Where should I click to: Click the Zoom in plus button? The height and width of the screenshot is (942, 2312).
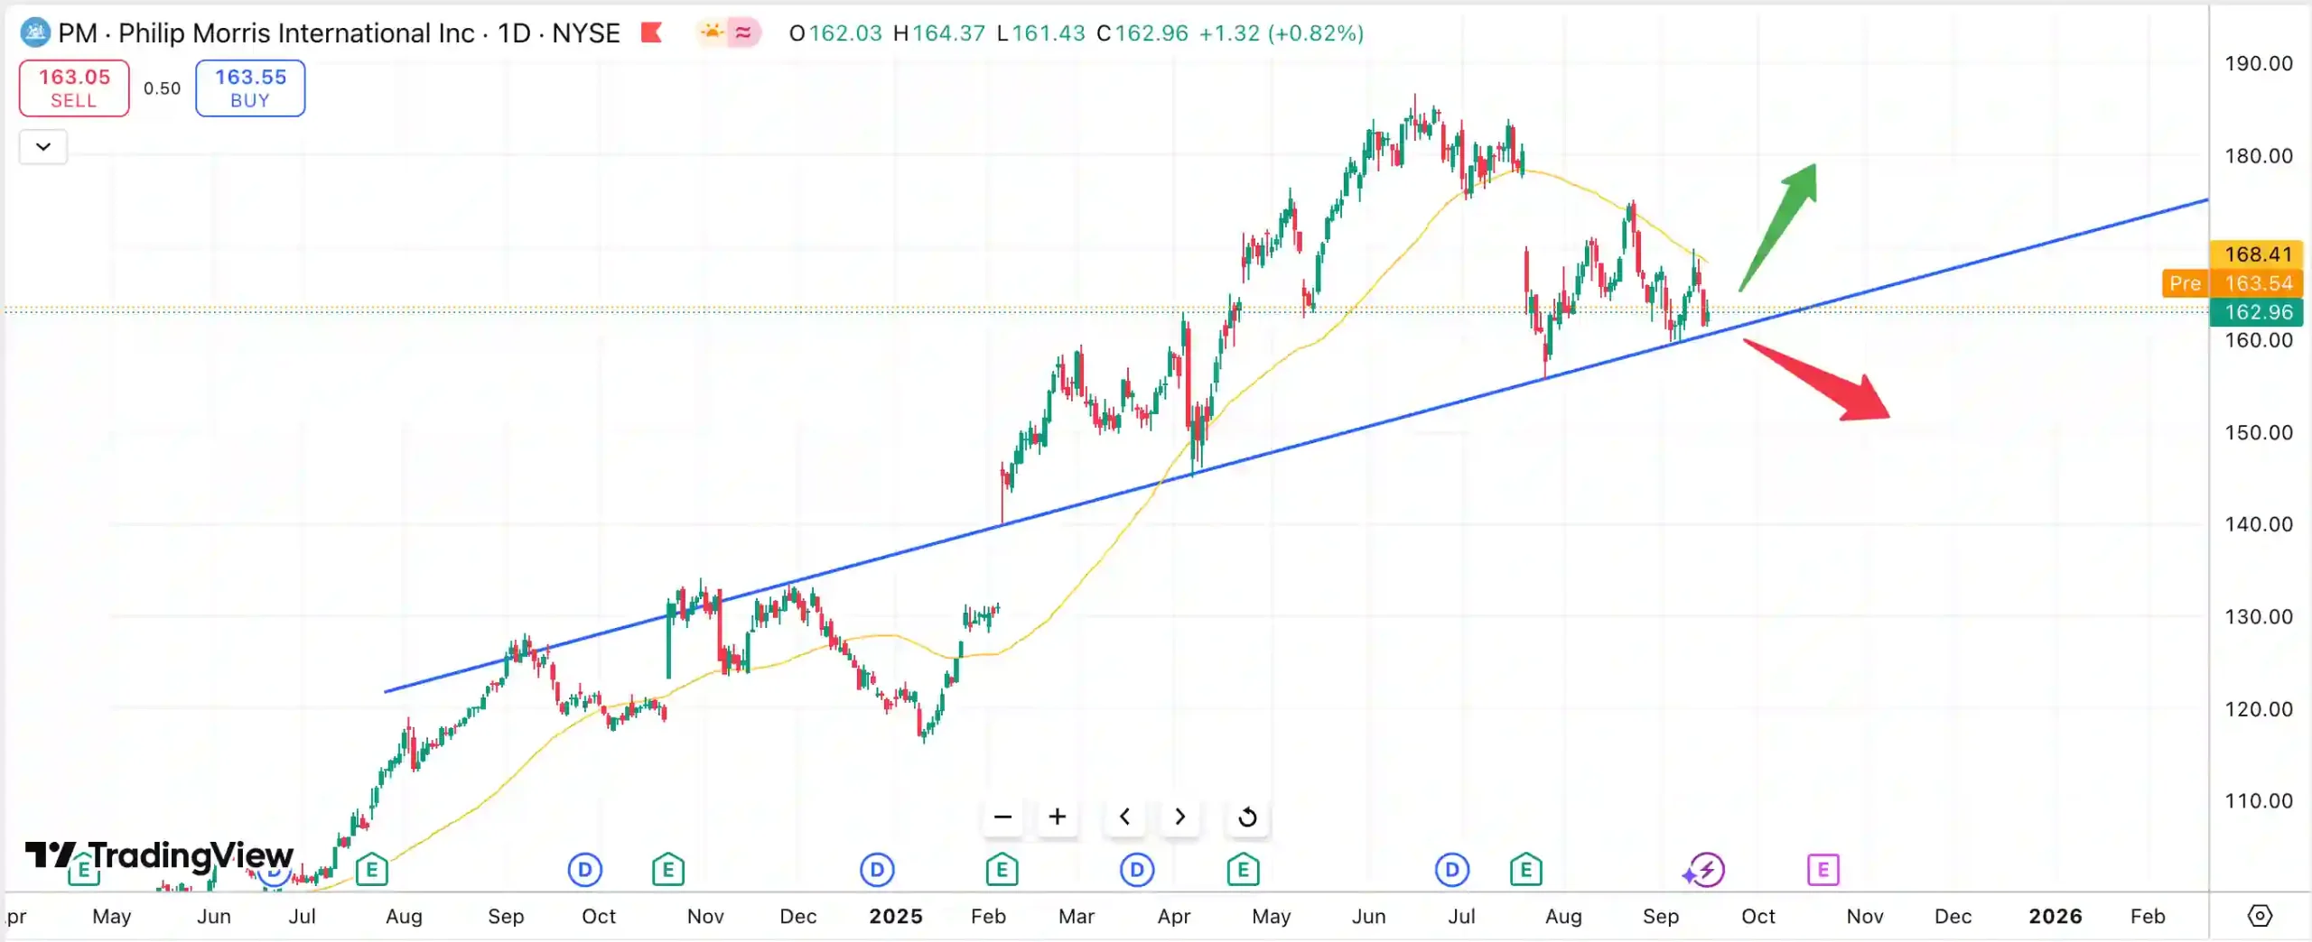coord(1057,817)
